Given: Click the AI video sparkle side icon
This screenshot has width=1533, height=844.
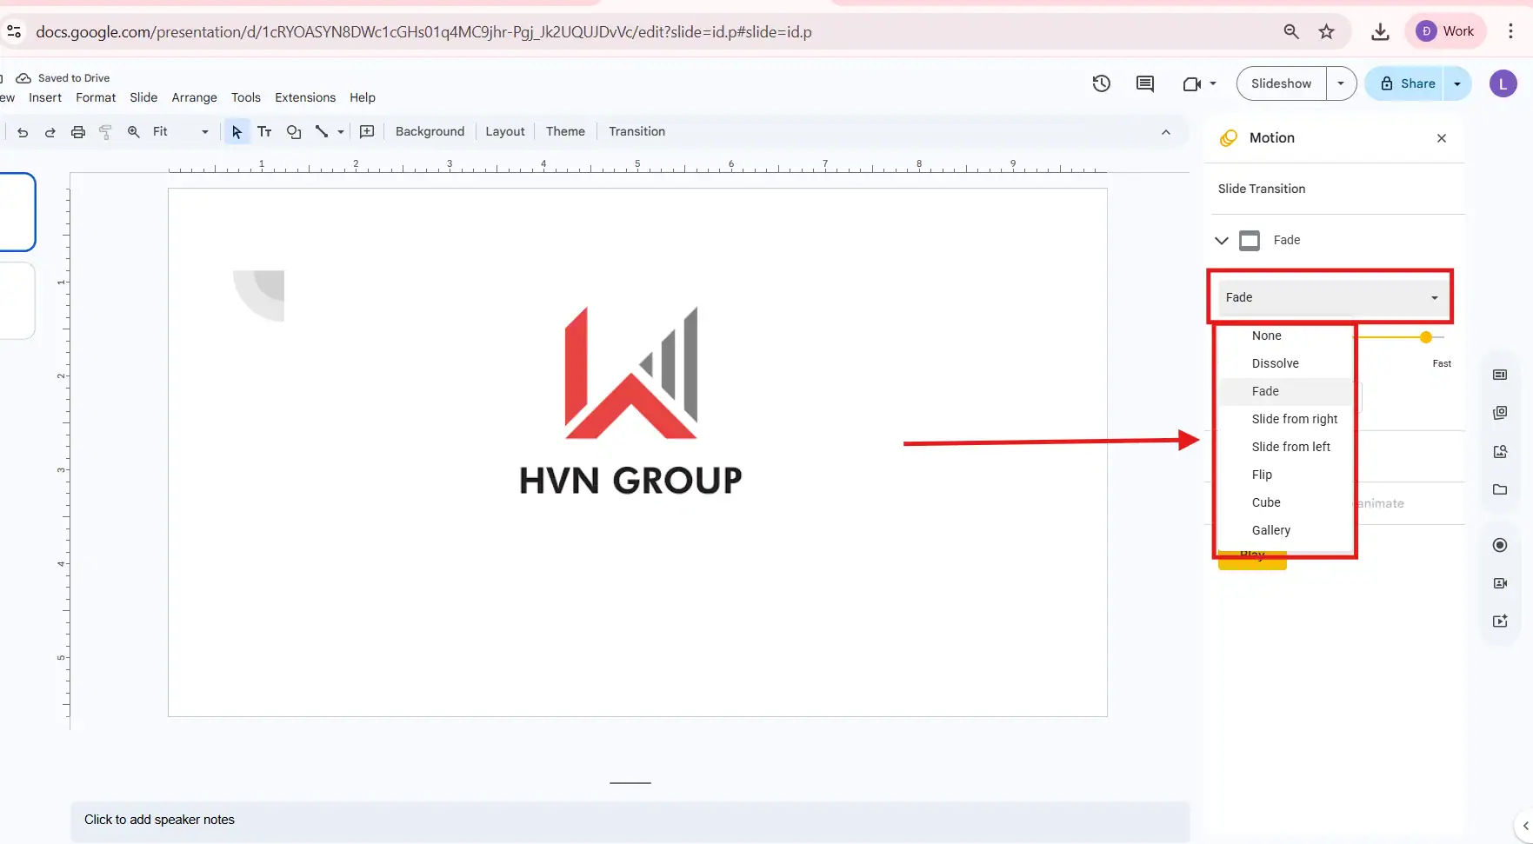Looking at the screenshot, I should pyautogui.click(x=1500, y=621).
